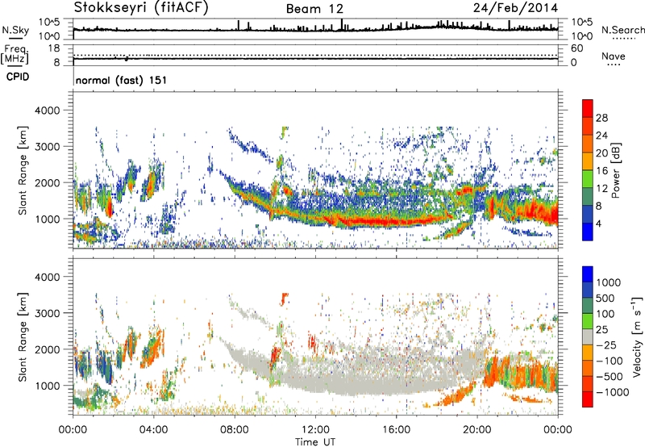Click the Slant Range label of power panel
The height and width of the screenshot is (447, 645).
tap(23, 170)
